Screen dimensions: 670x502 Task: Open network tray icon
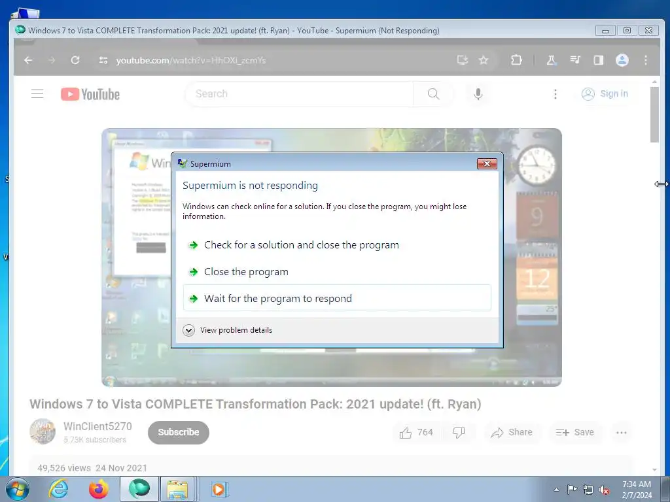click(x=588, y=490)
